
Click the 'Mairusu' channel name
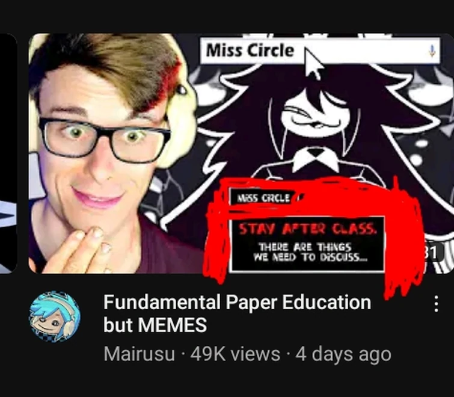139,354
